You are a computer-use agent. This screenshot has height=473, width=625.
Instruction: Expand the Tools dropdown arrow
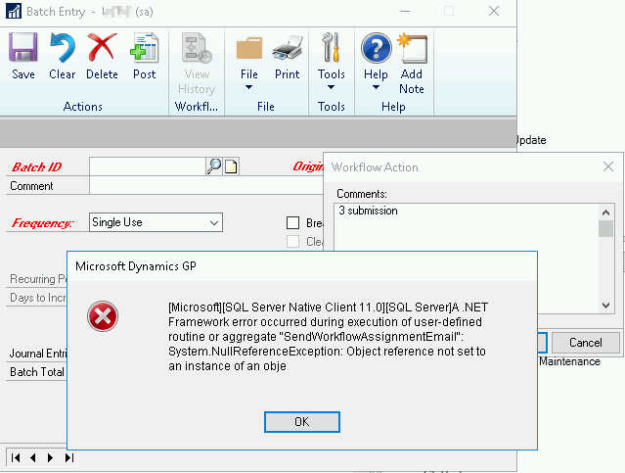coord(331,87)
